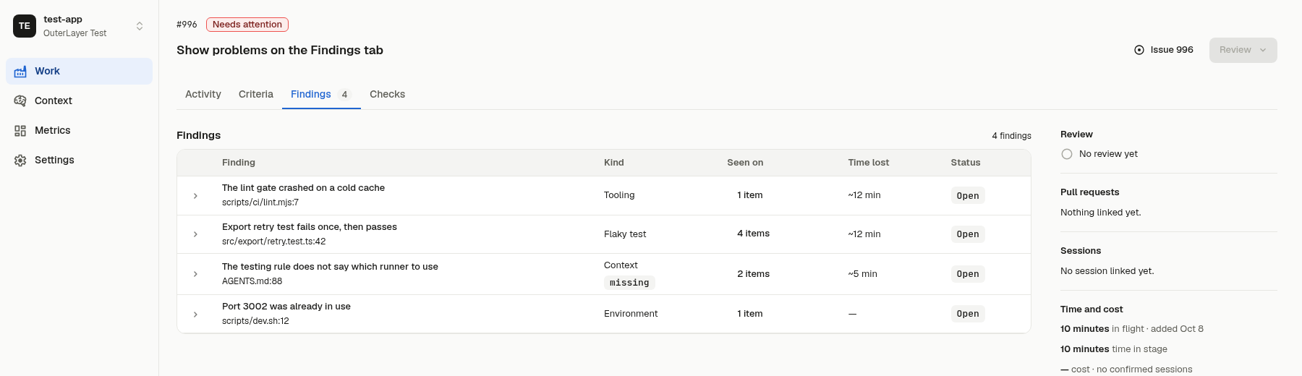The image size is (1302, 376).
Task: Expand the Port 3002 finding row
Action: (195, 315)
